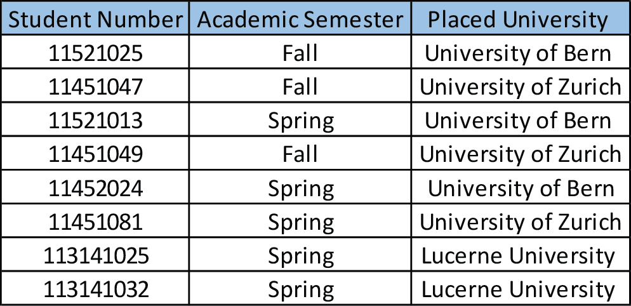
Task: Select cell with student number 11521013
Action: click(x=95, y=119)
